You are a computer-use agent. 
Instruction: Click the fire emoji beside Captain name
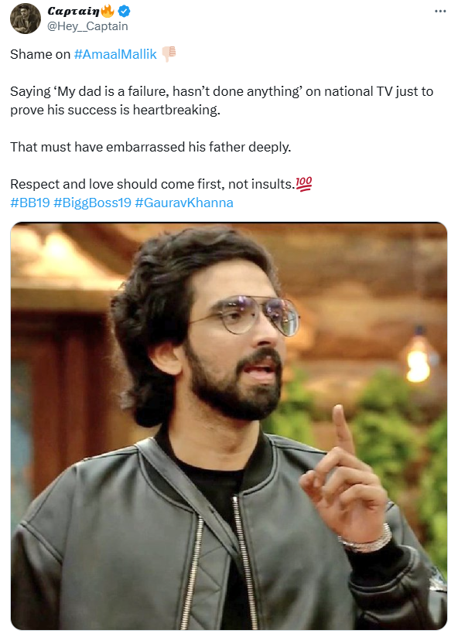click(108, 11)
